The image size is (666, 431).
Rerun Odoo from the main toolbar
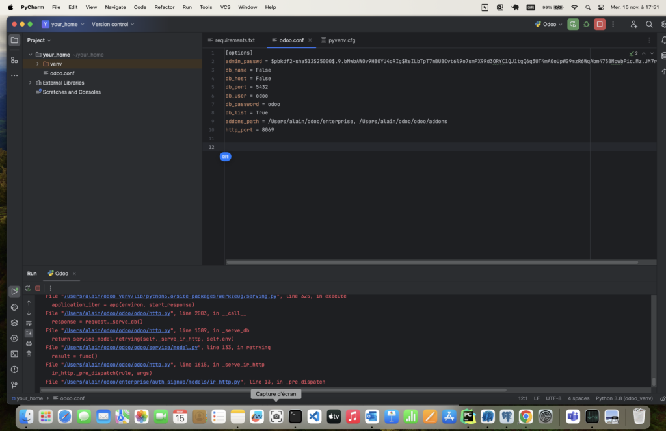point(573,24)
